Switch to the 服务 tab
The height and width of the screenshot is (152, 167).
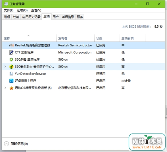[80, 17]
